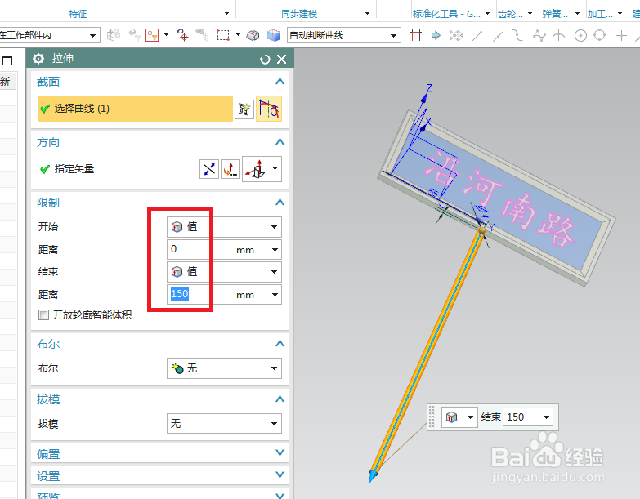Click the gray solid body icon in toolbar
The width and height of the screenshot is (640, 499).
(253, 35)
